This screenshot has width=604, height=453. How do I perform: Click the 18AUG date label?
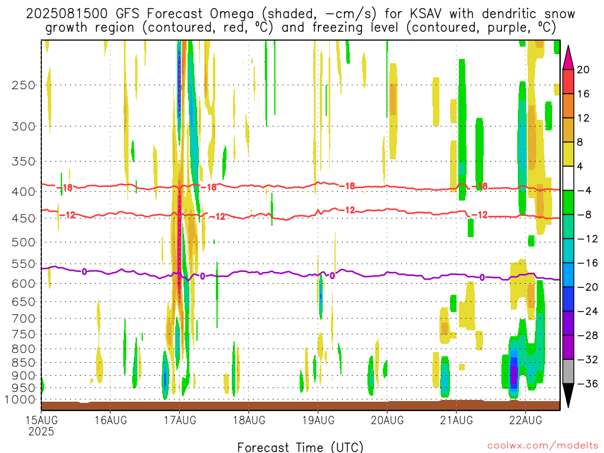pyautogui.click(x=249, y=420)
